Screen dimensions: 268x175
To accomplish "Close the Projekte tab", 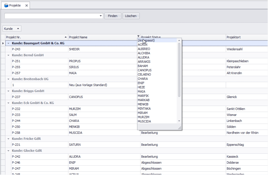I will pos(27,6).
